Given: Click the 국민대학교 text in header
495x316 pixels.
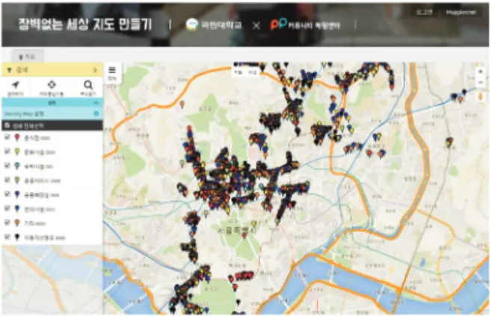Looking at the screenshot, I should (221, 25).
